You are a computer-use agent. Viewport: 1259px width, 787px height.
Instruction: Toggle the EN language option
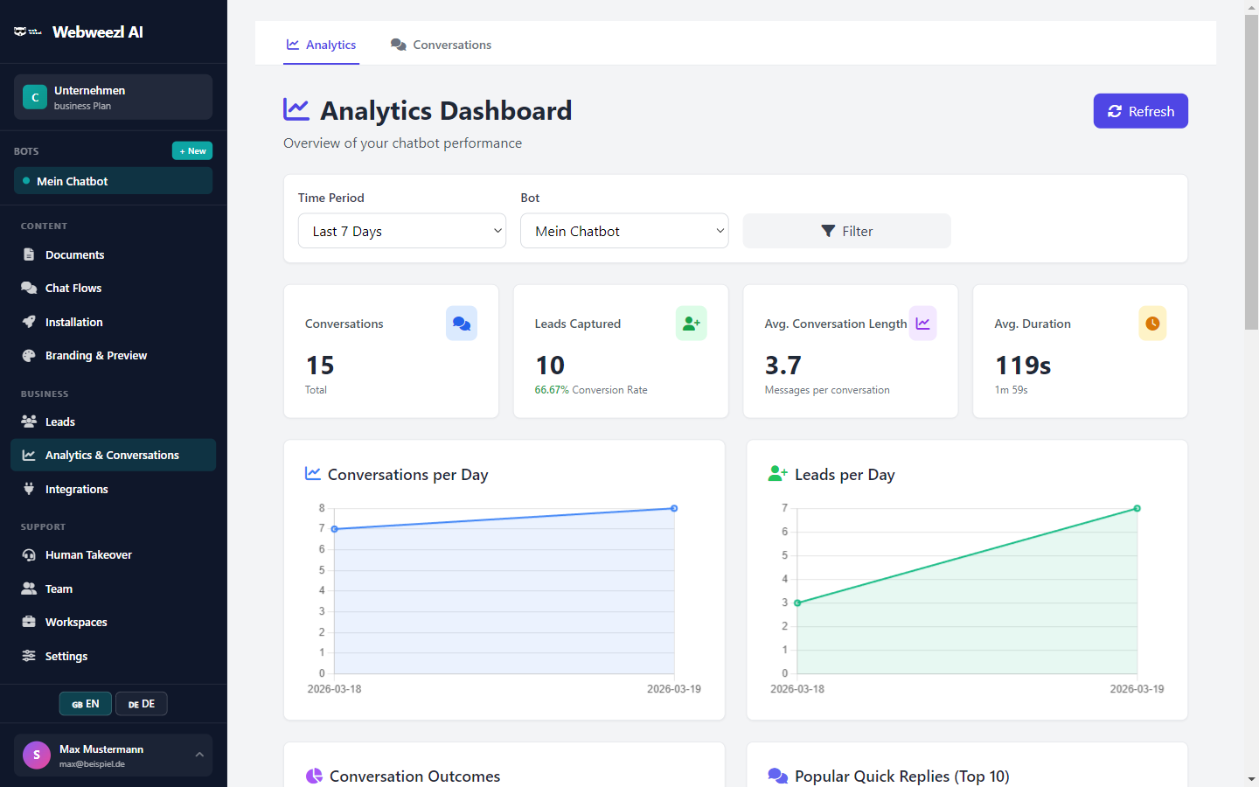pos(85,703)
